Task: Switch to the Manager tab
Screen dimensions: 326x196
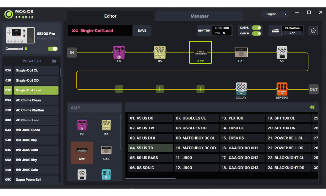Action: pos(199,16)
